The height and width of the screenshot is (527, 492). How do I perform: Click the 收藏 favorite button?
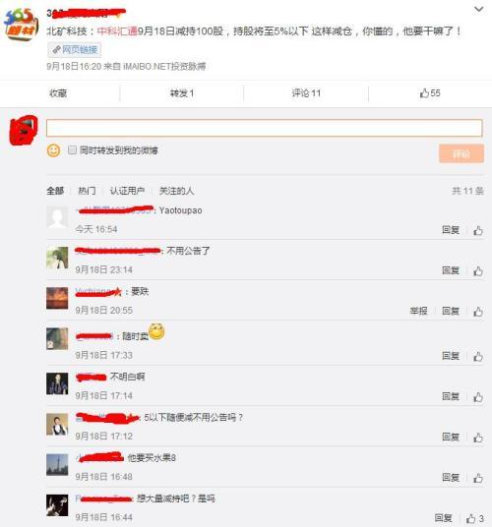point(58,93)
